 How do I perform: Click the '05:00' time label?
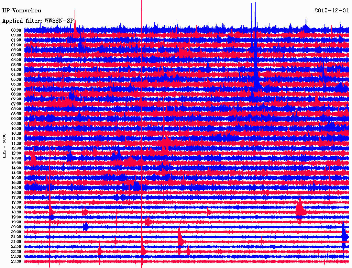point(16,80)
